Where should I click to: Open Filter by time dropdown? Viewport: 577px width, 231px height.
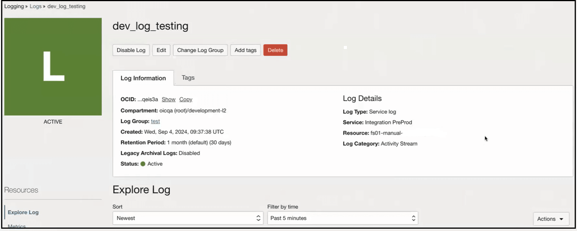[343, 218]
